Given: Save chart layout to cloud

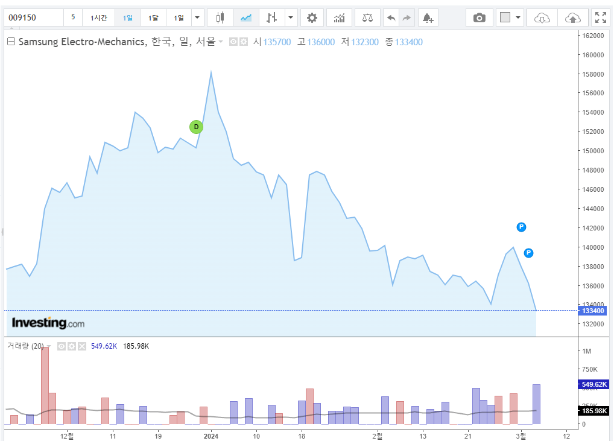Looking at the screenshot, I should [572, 17].
